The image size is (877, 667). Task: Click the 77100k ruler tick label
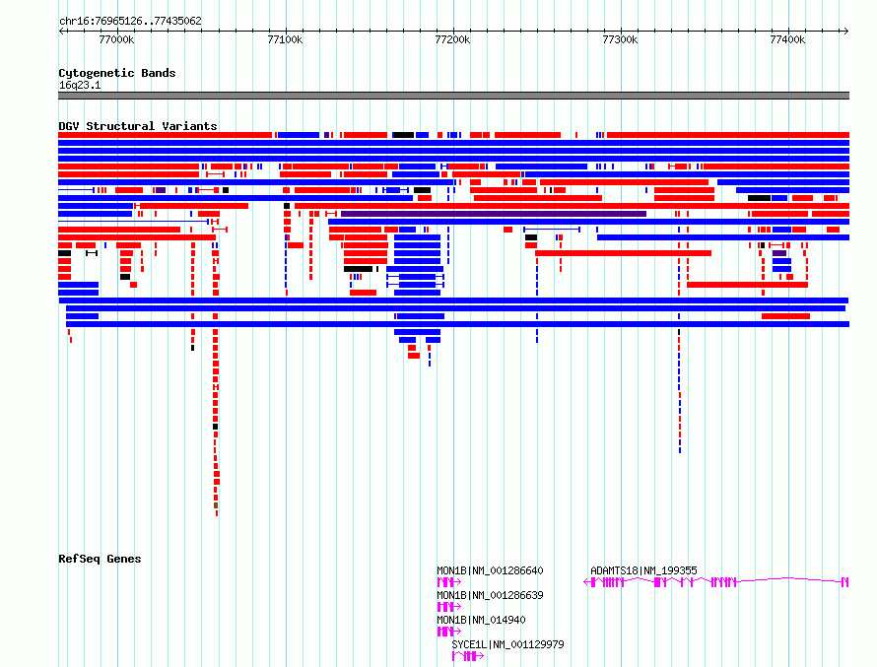[x=285, y=39]
